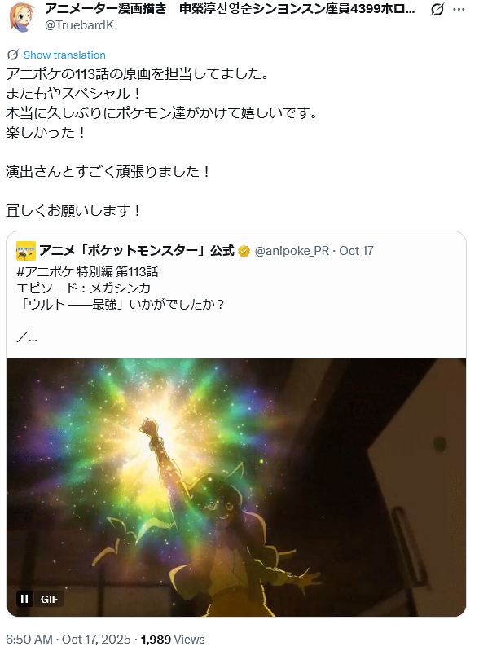Pause the GIF playback
The height and width of the screenshot is (655, 479).
click(x=24, y=599)
